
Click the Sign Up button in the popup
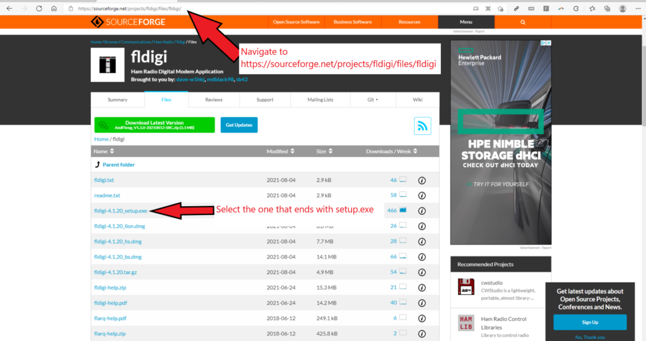coord(590,322)
